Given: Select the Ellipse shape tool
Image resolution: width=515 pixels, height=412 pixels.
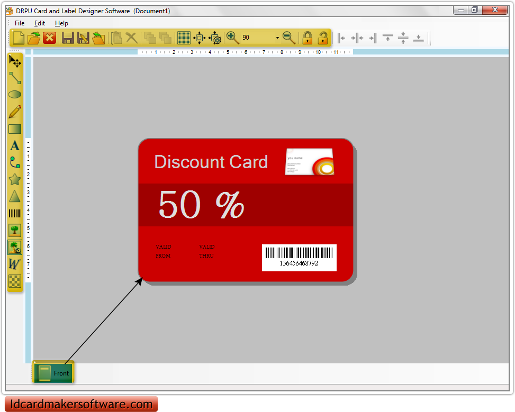Looking at the screenshot, I should tap(15, 95).
